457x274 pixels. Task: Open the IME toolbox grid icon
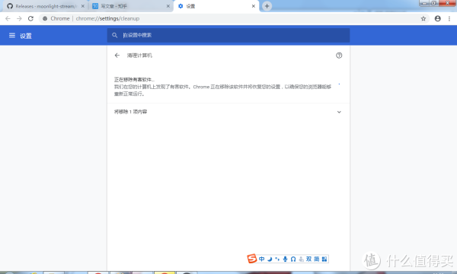click(324, 259)
